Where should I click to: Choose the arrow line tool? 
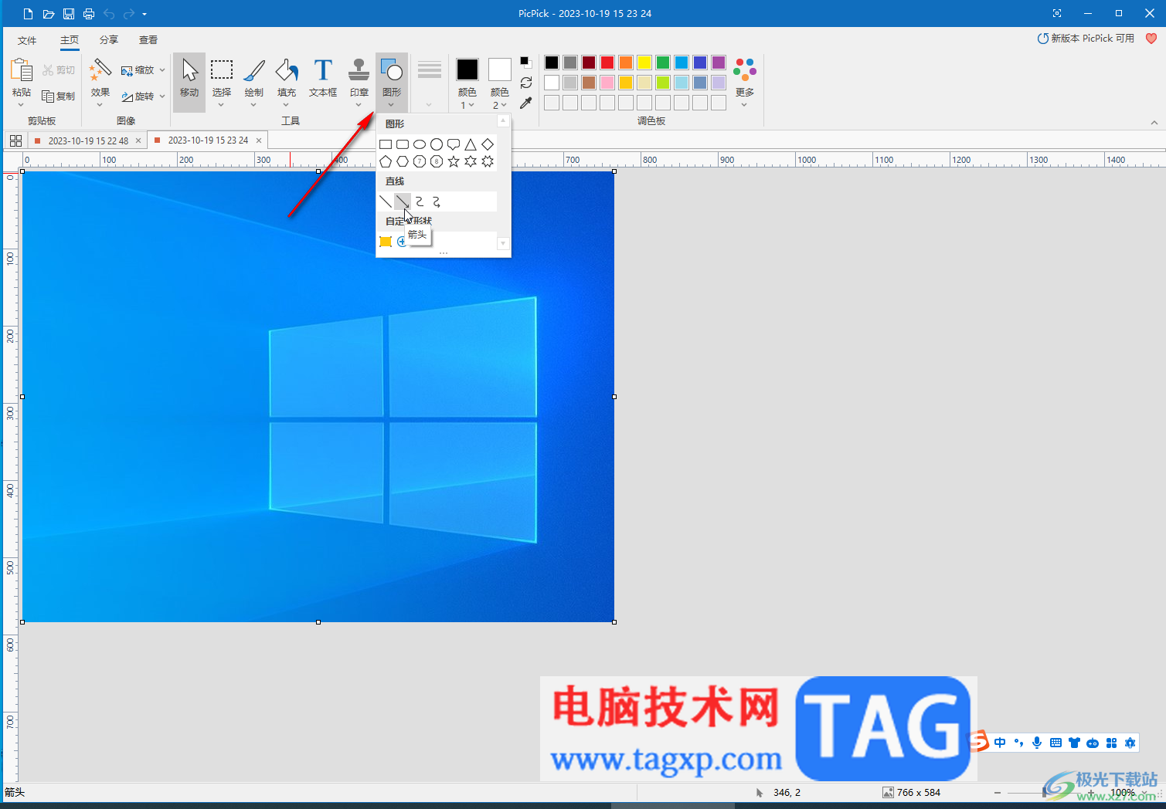tap(403, 201)
